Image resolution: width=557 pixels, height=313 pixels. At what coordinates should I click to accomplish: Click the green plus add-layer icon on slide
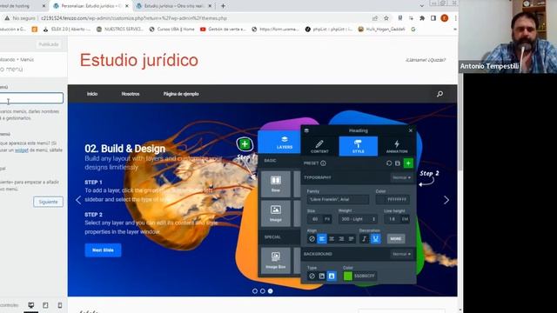pos(245,144)
